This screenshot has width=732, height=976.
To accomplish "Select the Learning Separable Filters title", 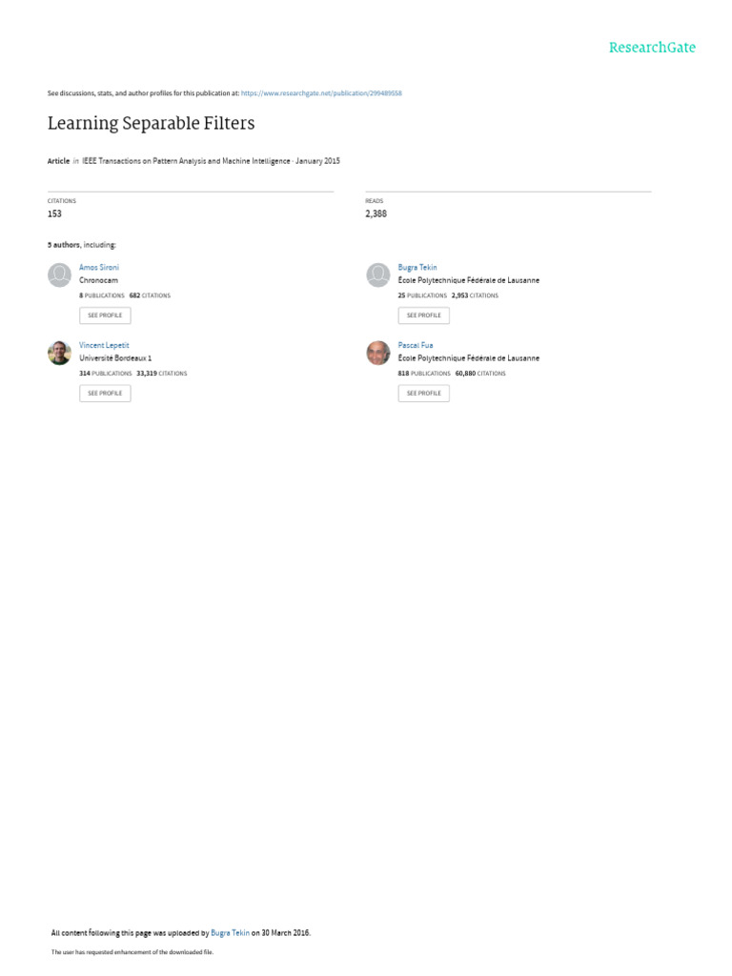I will click(152, 123).
